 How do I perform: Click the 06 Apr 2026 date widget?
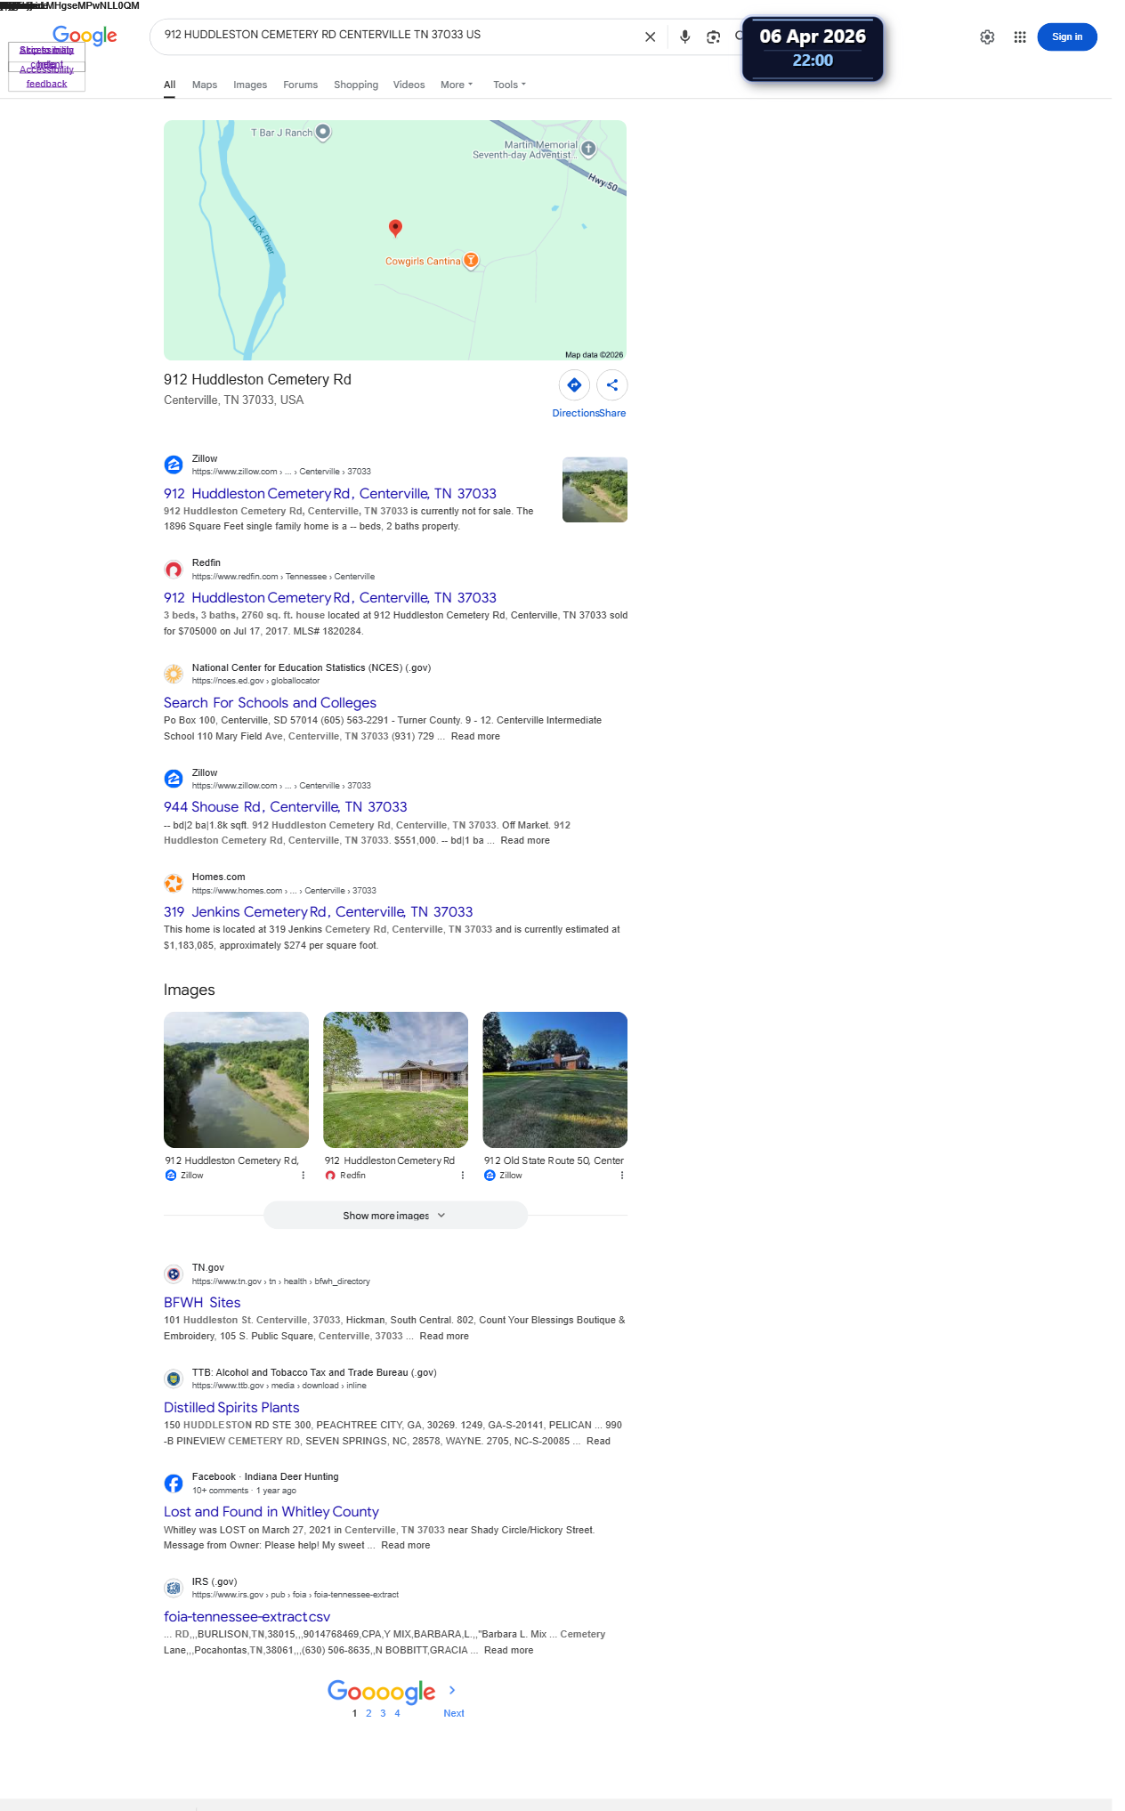point(813,49)
